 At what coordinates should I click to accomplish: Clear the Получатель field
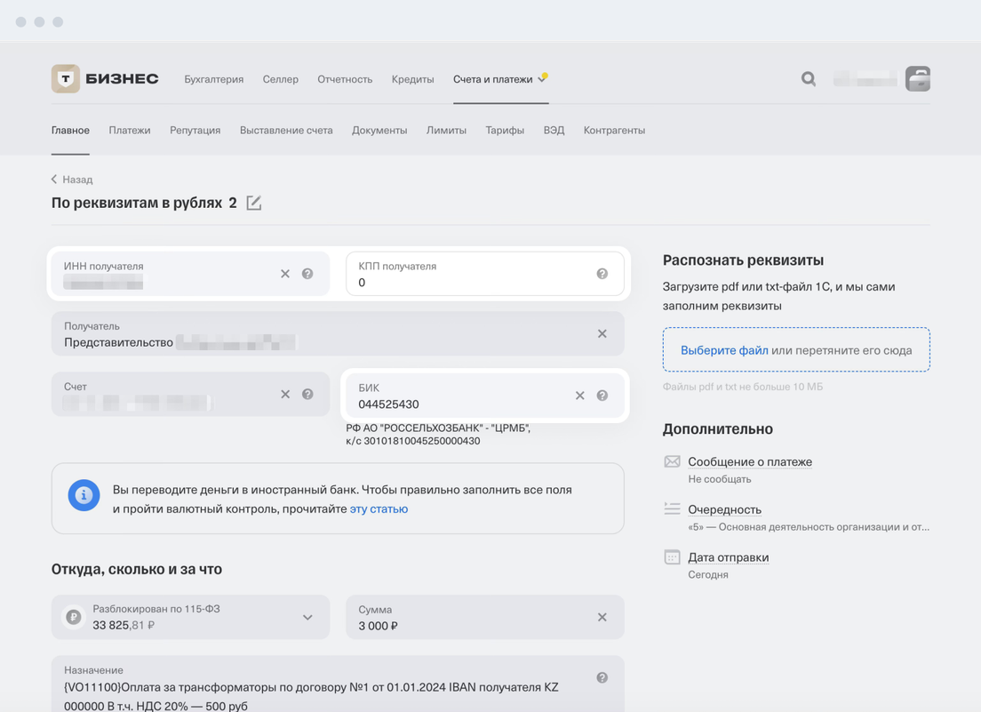point(602,333)
